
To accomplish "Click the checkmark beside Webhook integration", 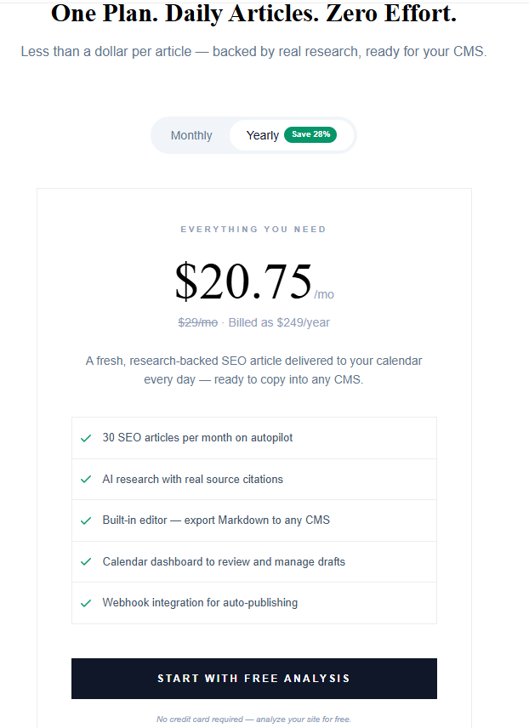I will click(x=86, y=603).
